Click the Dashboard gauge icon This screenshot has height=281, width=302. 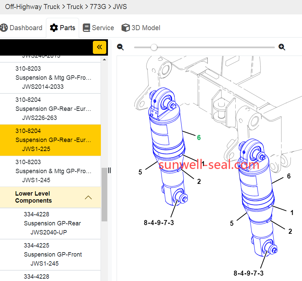click(4, 28)
